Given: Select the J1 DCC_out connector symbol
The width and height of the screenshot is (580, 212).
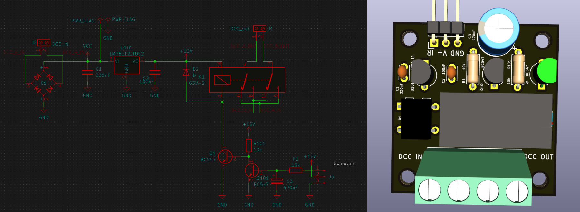Looking at the screenshot, I should point(259,29).
